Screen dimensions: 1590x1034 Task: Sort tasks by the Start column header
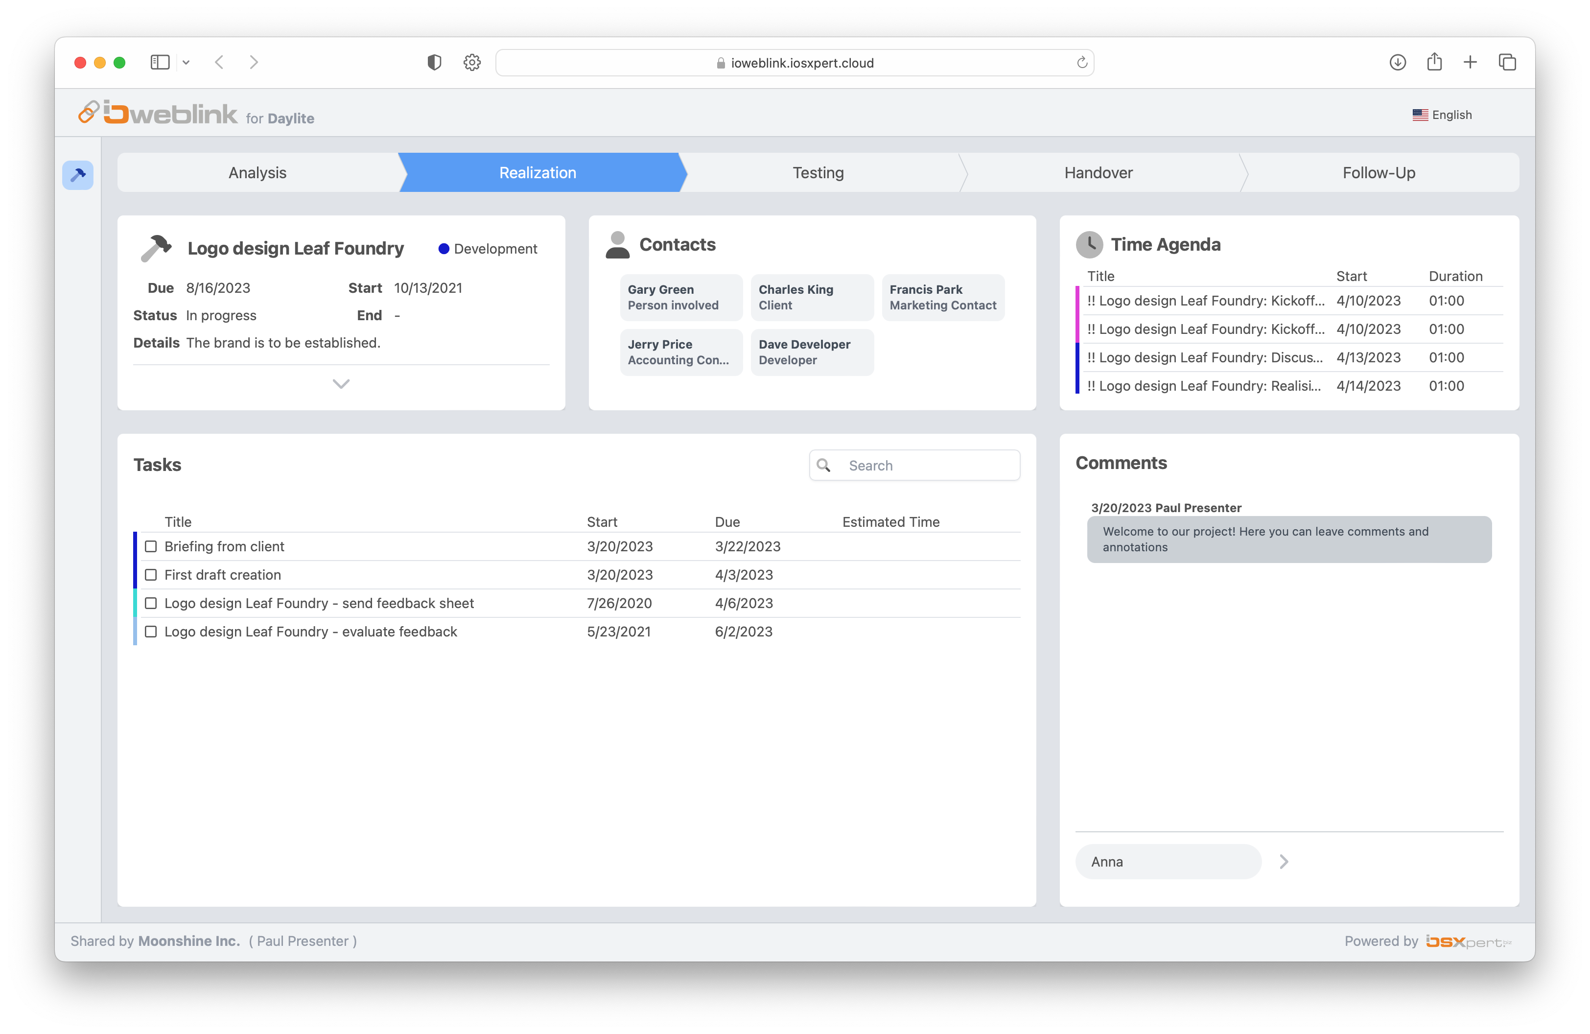pyautogui.click(x=602, y=522)
